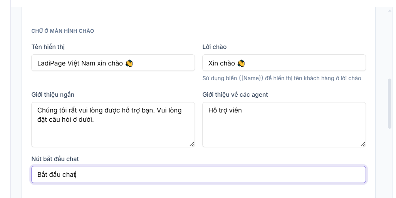This screenshot has width=396, height=198.
Task: Click the waving hand emoji in Lời chào
Action: tap(241, 63)
